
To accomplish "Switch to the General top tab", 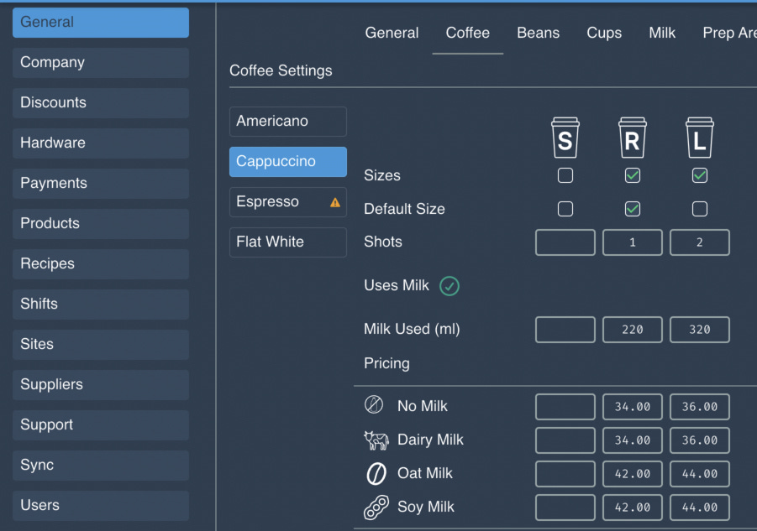I will 392,33.
